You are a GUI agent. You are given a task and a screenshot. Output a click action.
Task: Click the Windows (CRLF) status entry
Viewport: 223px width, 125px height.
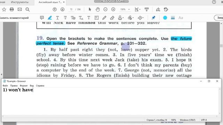[187, 120]
